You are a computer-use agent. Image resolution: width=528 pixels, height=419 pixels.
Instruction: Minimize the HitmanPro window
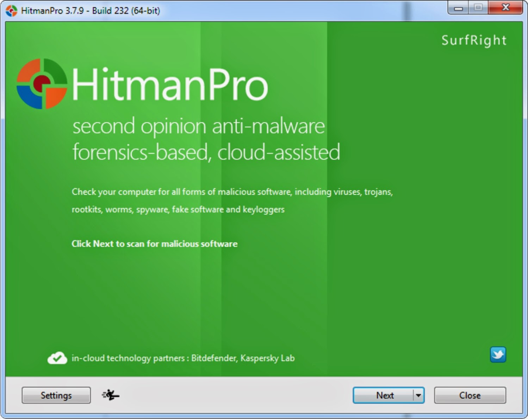tap(458, 8)
